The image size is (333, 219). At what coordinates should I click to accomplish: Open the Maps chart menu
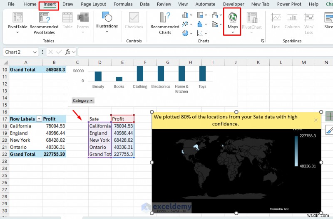click(x=233, y=22)
